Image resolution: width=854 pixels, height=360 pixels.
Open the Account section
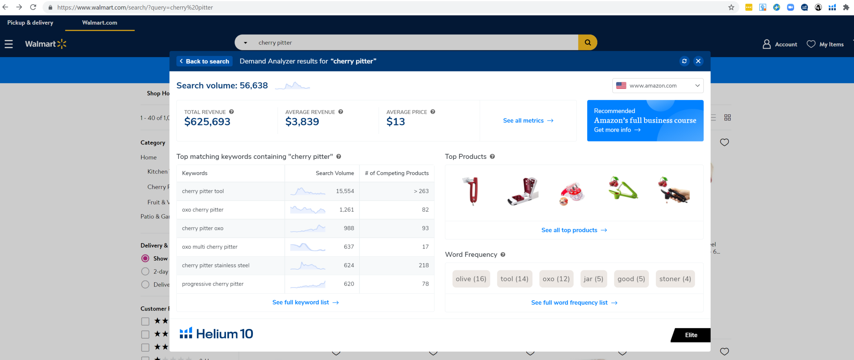tap(780, 44)
